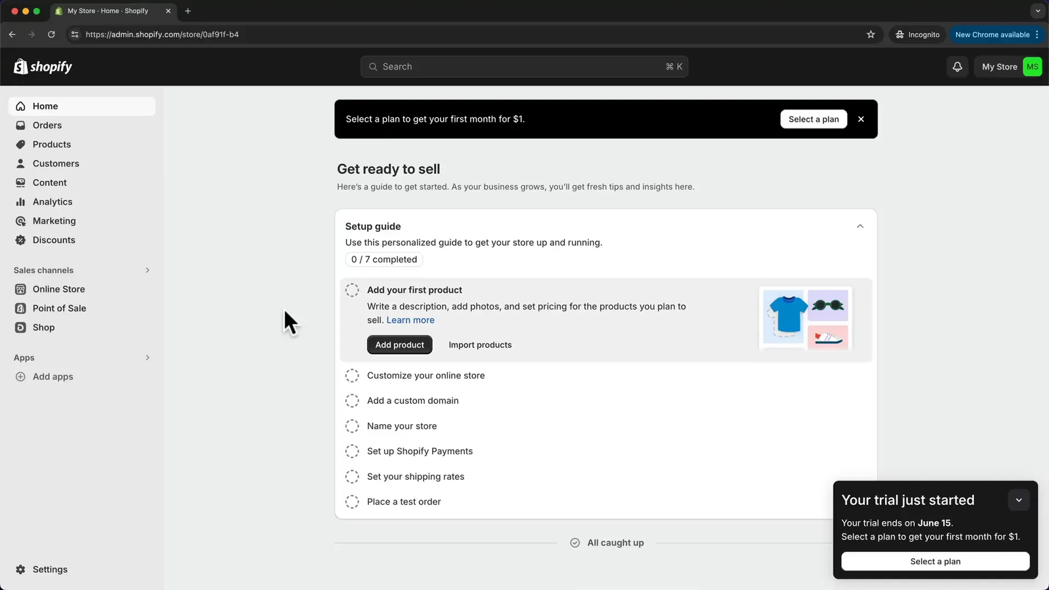
Task: Click the Marketing target icon
Action: tap(20, 221)
